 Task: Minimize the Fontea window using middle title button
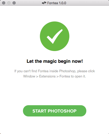[9, 3]
